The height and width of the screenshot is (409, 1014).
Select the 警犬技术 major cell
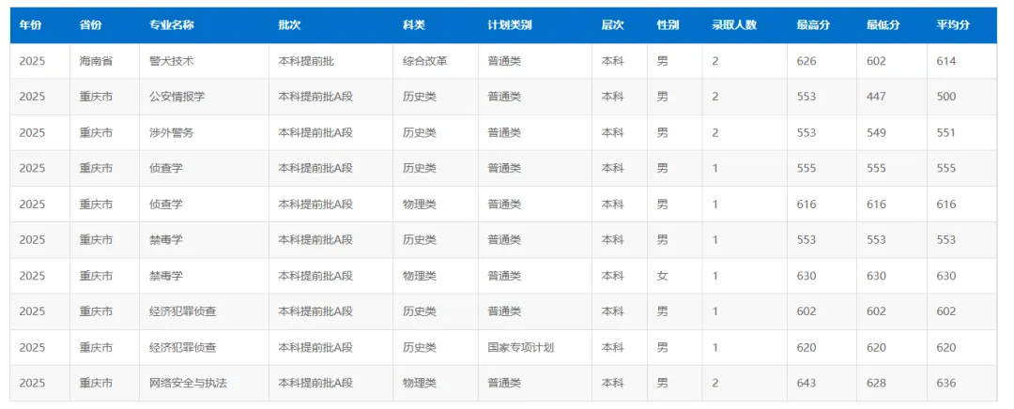point(172,61)
